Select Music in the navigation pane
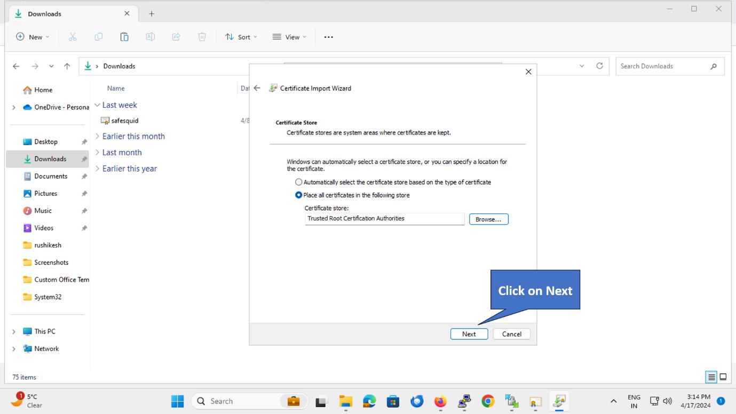The width and height of the screenshot is (736, 414). (x=43, y=211)
